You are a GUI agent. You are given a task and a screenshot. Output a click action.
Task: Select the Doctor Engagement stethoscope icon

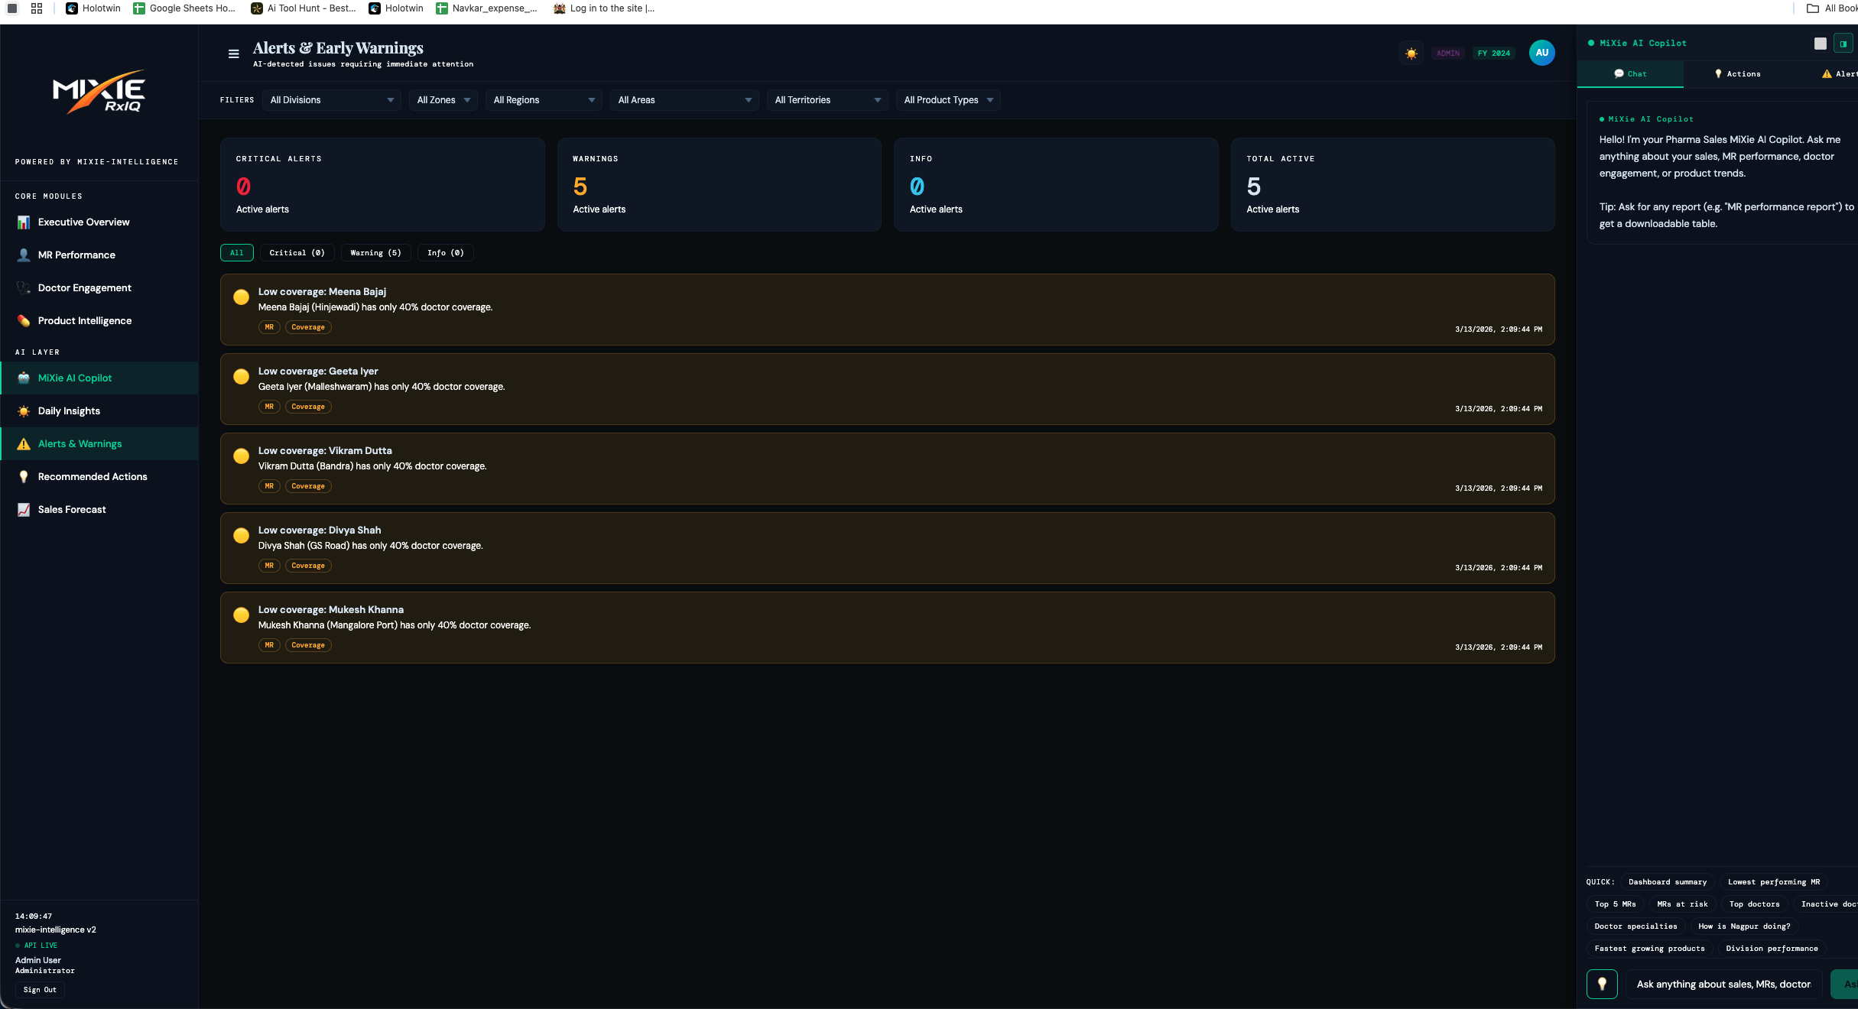[24, 287]
